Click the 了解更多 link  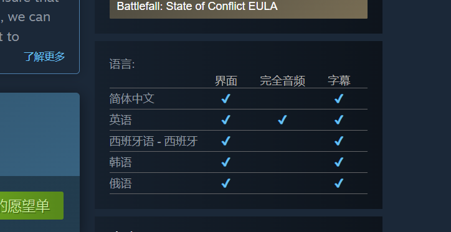tap(45, 57)
